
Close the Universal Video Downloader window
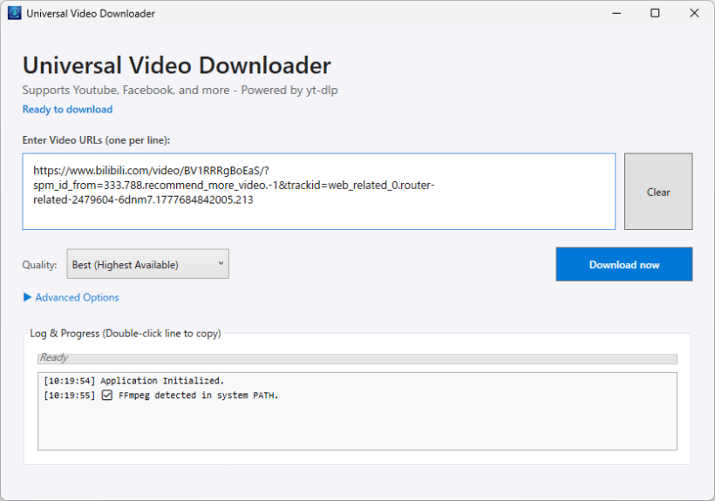click(694, 13)
